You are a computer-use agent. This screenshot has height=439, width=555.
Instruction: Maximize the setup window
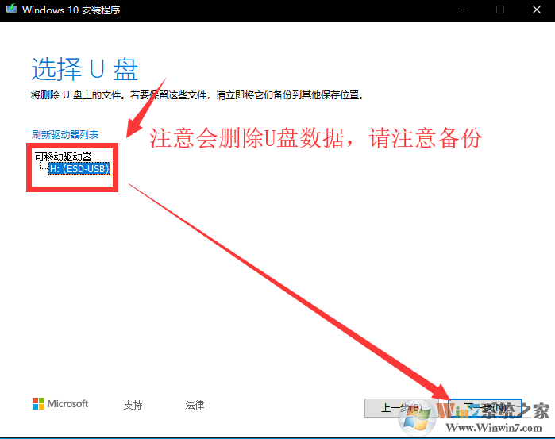click(x=500, y=10)
